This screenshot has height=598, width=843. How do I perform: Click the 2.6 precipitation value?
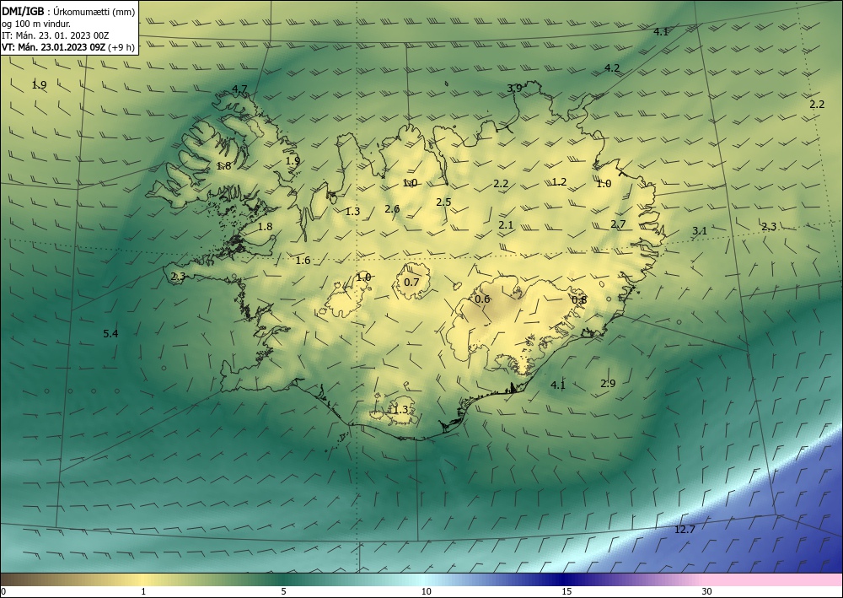point(392,208)
